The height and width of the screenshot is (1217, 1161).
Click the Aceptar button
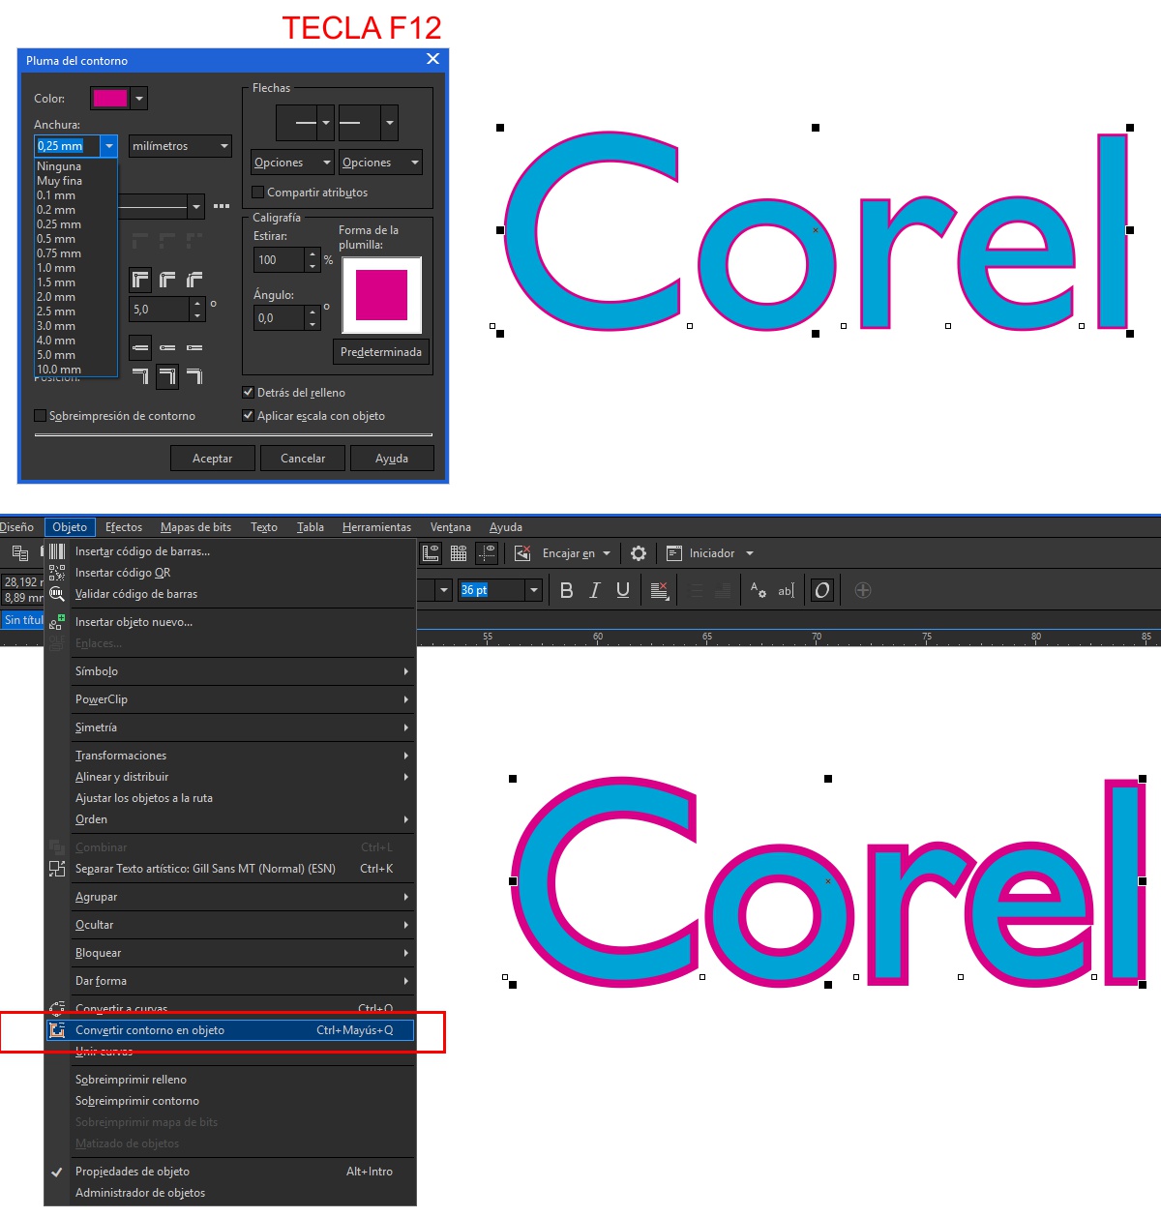(212, 459)
